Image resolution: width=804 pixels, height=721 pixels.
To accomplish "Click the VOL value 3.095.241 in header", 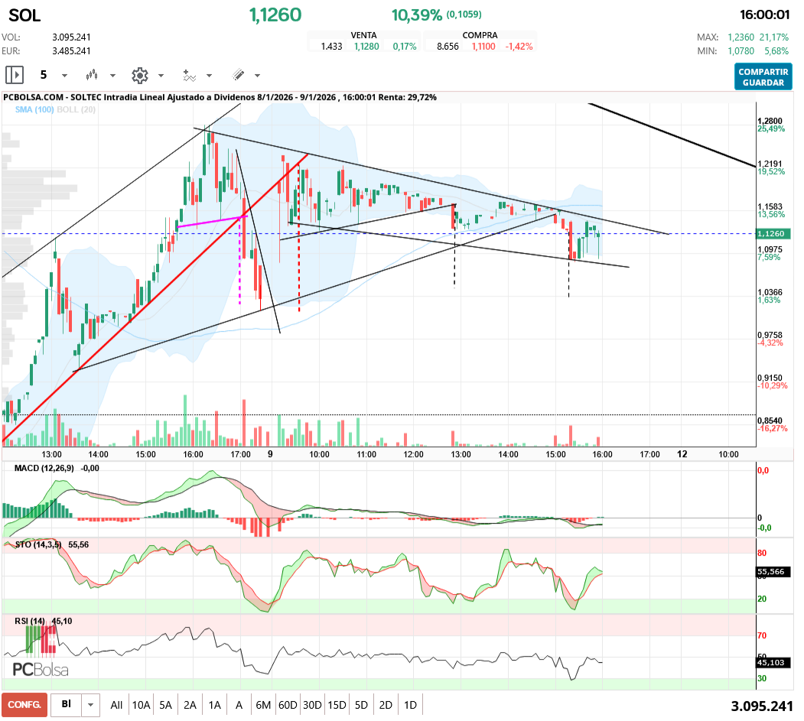I will click(x=71, y=37).
